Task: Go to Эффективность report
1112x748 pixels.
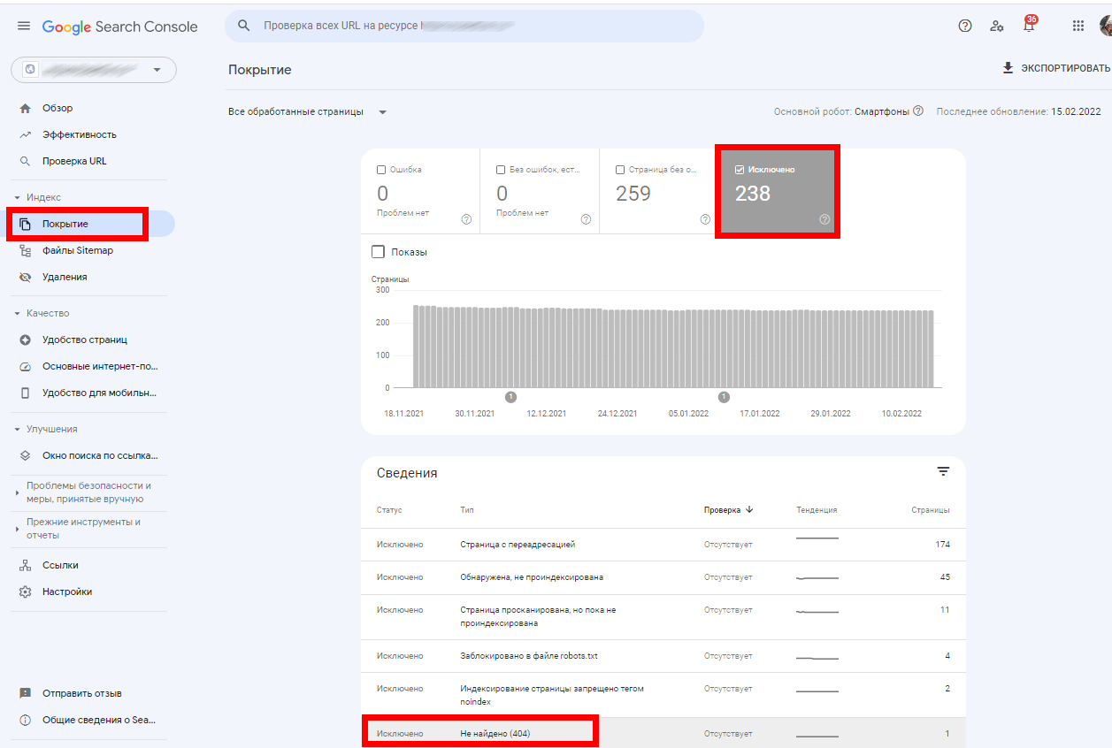Action: coord(80,134)
